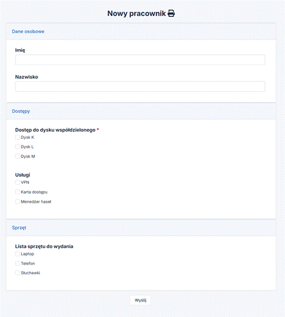285x317 pixels.
Task: Toggle the Menedżer haseł checkbox
Action: [x=17, y=201]
